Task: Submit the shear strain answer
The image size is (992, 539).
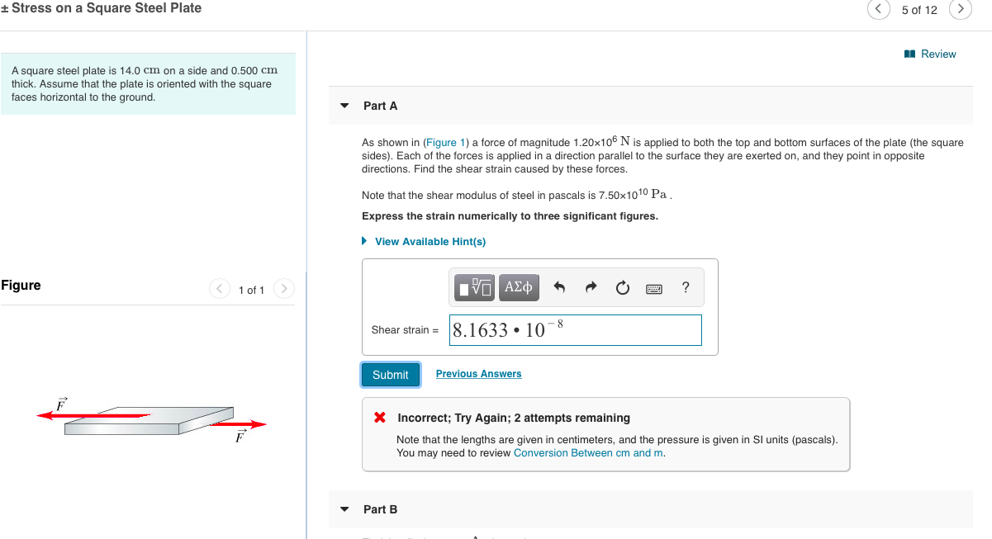Action: pyautogui.click(x=390, y=375)
